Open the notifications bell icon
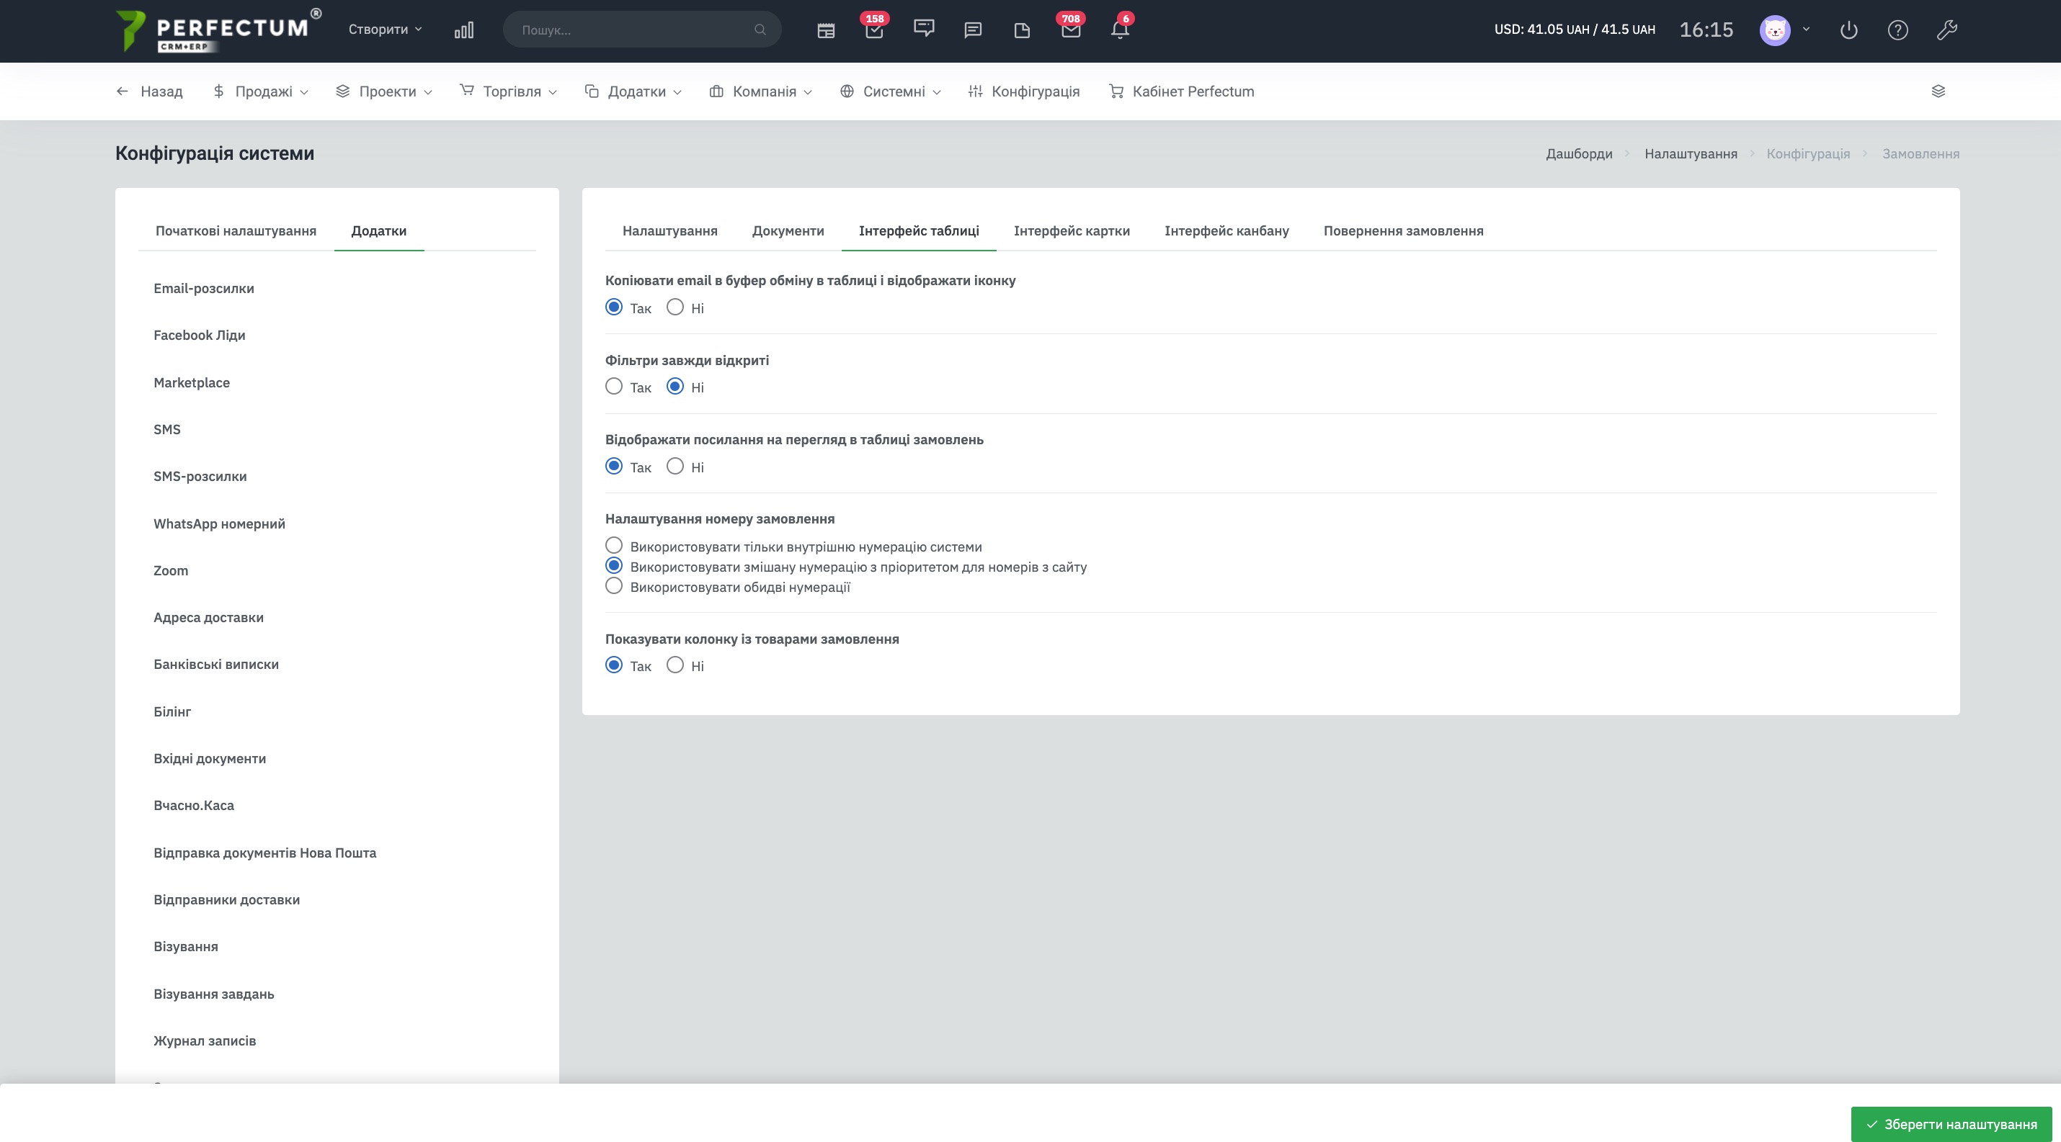2061x1142 pixels. (1119, 30)
